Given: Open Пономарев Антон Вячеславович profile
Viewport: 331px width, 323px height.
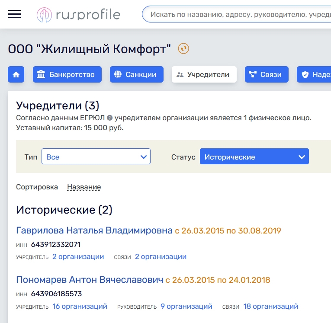Looking at the screenshot, I should [x=90, y=280].
